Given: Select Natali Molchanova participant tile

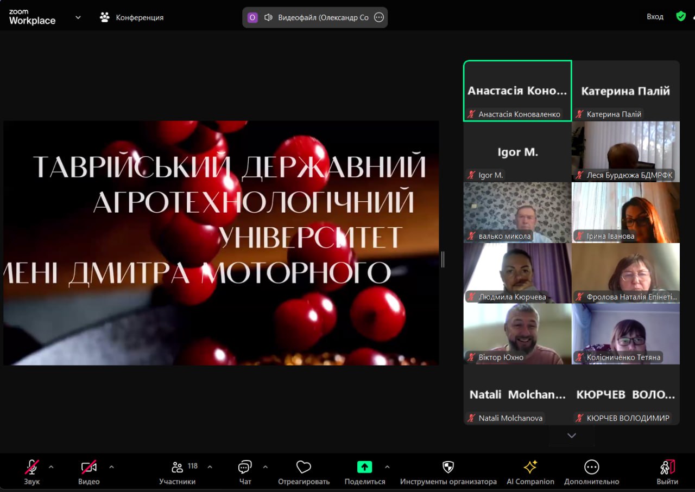Looking at the screenshot, I should [x=517, y=394].
